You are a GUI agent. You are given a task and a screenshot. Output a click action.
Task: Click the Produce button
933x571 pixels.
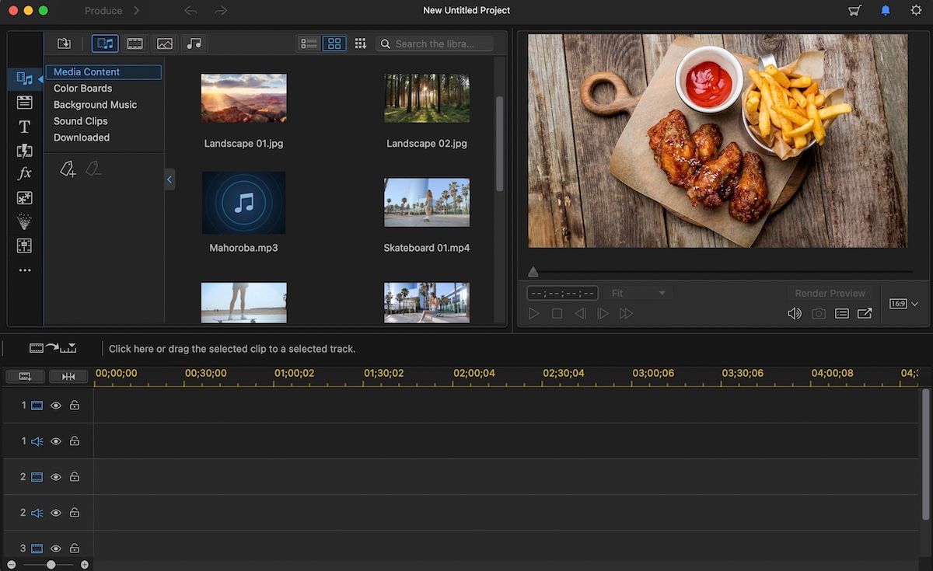[x=103, y=11]
